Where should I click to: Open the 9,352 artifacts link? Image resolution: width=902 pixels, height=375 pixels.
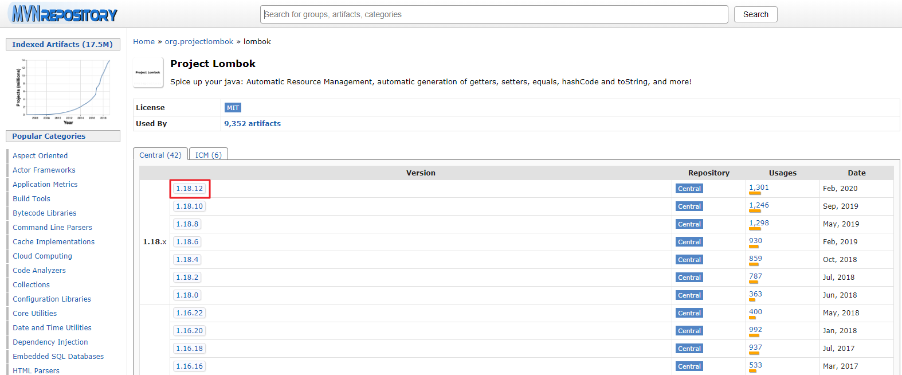(x=252, y=124)
